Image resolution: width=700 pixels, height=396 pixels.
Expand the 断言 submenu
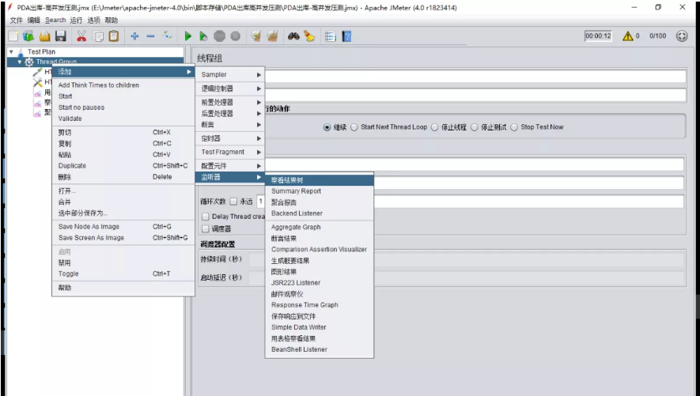coord(230,124)
